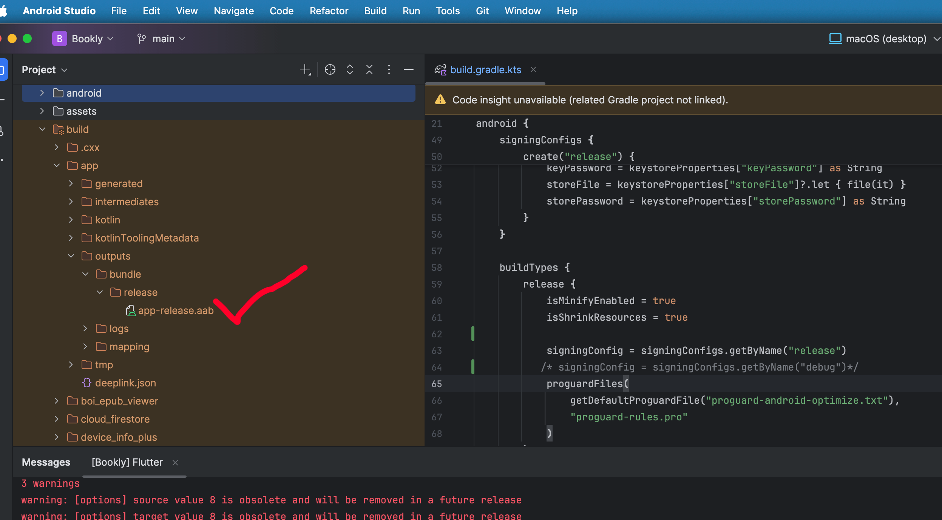Viewport: 942px width, 520px height.
Task: Select app-release.aab in the tree
Action: click(x=176, y=311)
